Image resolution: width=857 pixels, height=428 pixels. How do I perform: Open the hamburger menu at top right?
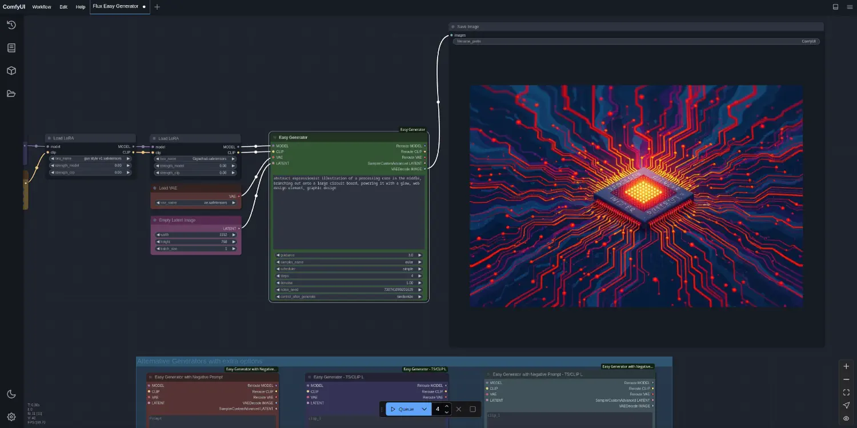pos(848,7)
